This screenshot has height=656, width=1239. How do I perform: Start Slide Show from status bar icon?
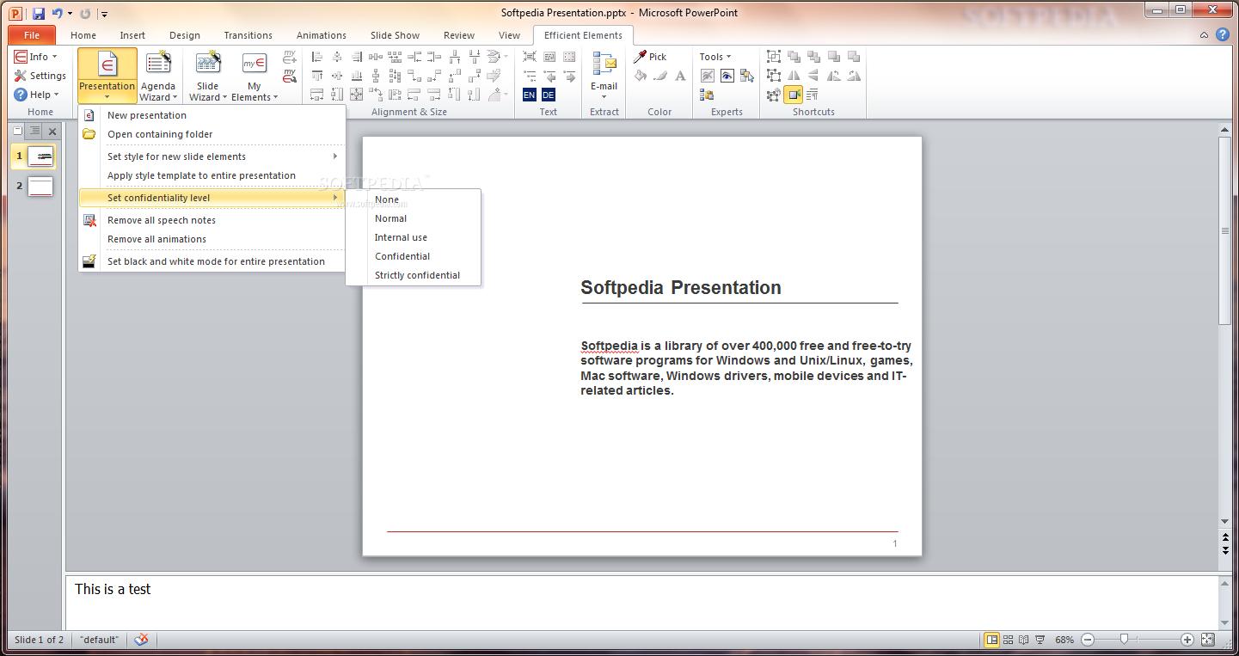coord(1040,640)
